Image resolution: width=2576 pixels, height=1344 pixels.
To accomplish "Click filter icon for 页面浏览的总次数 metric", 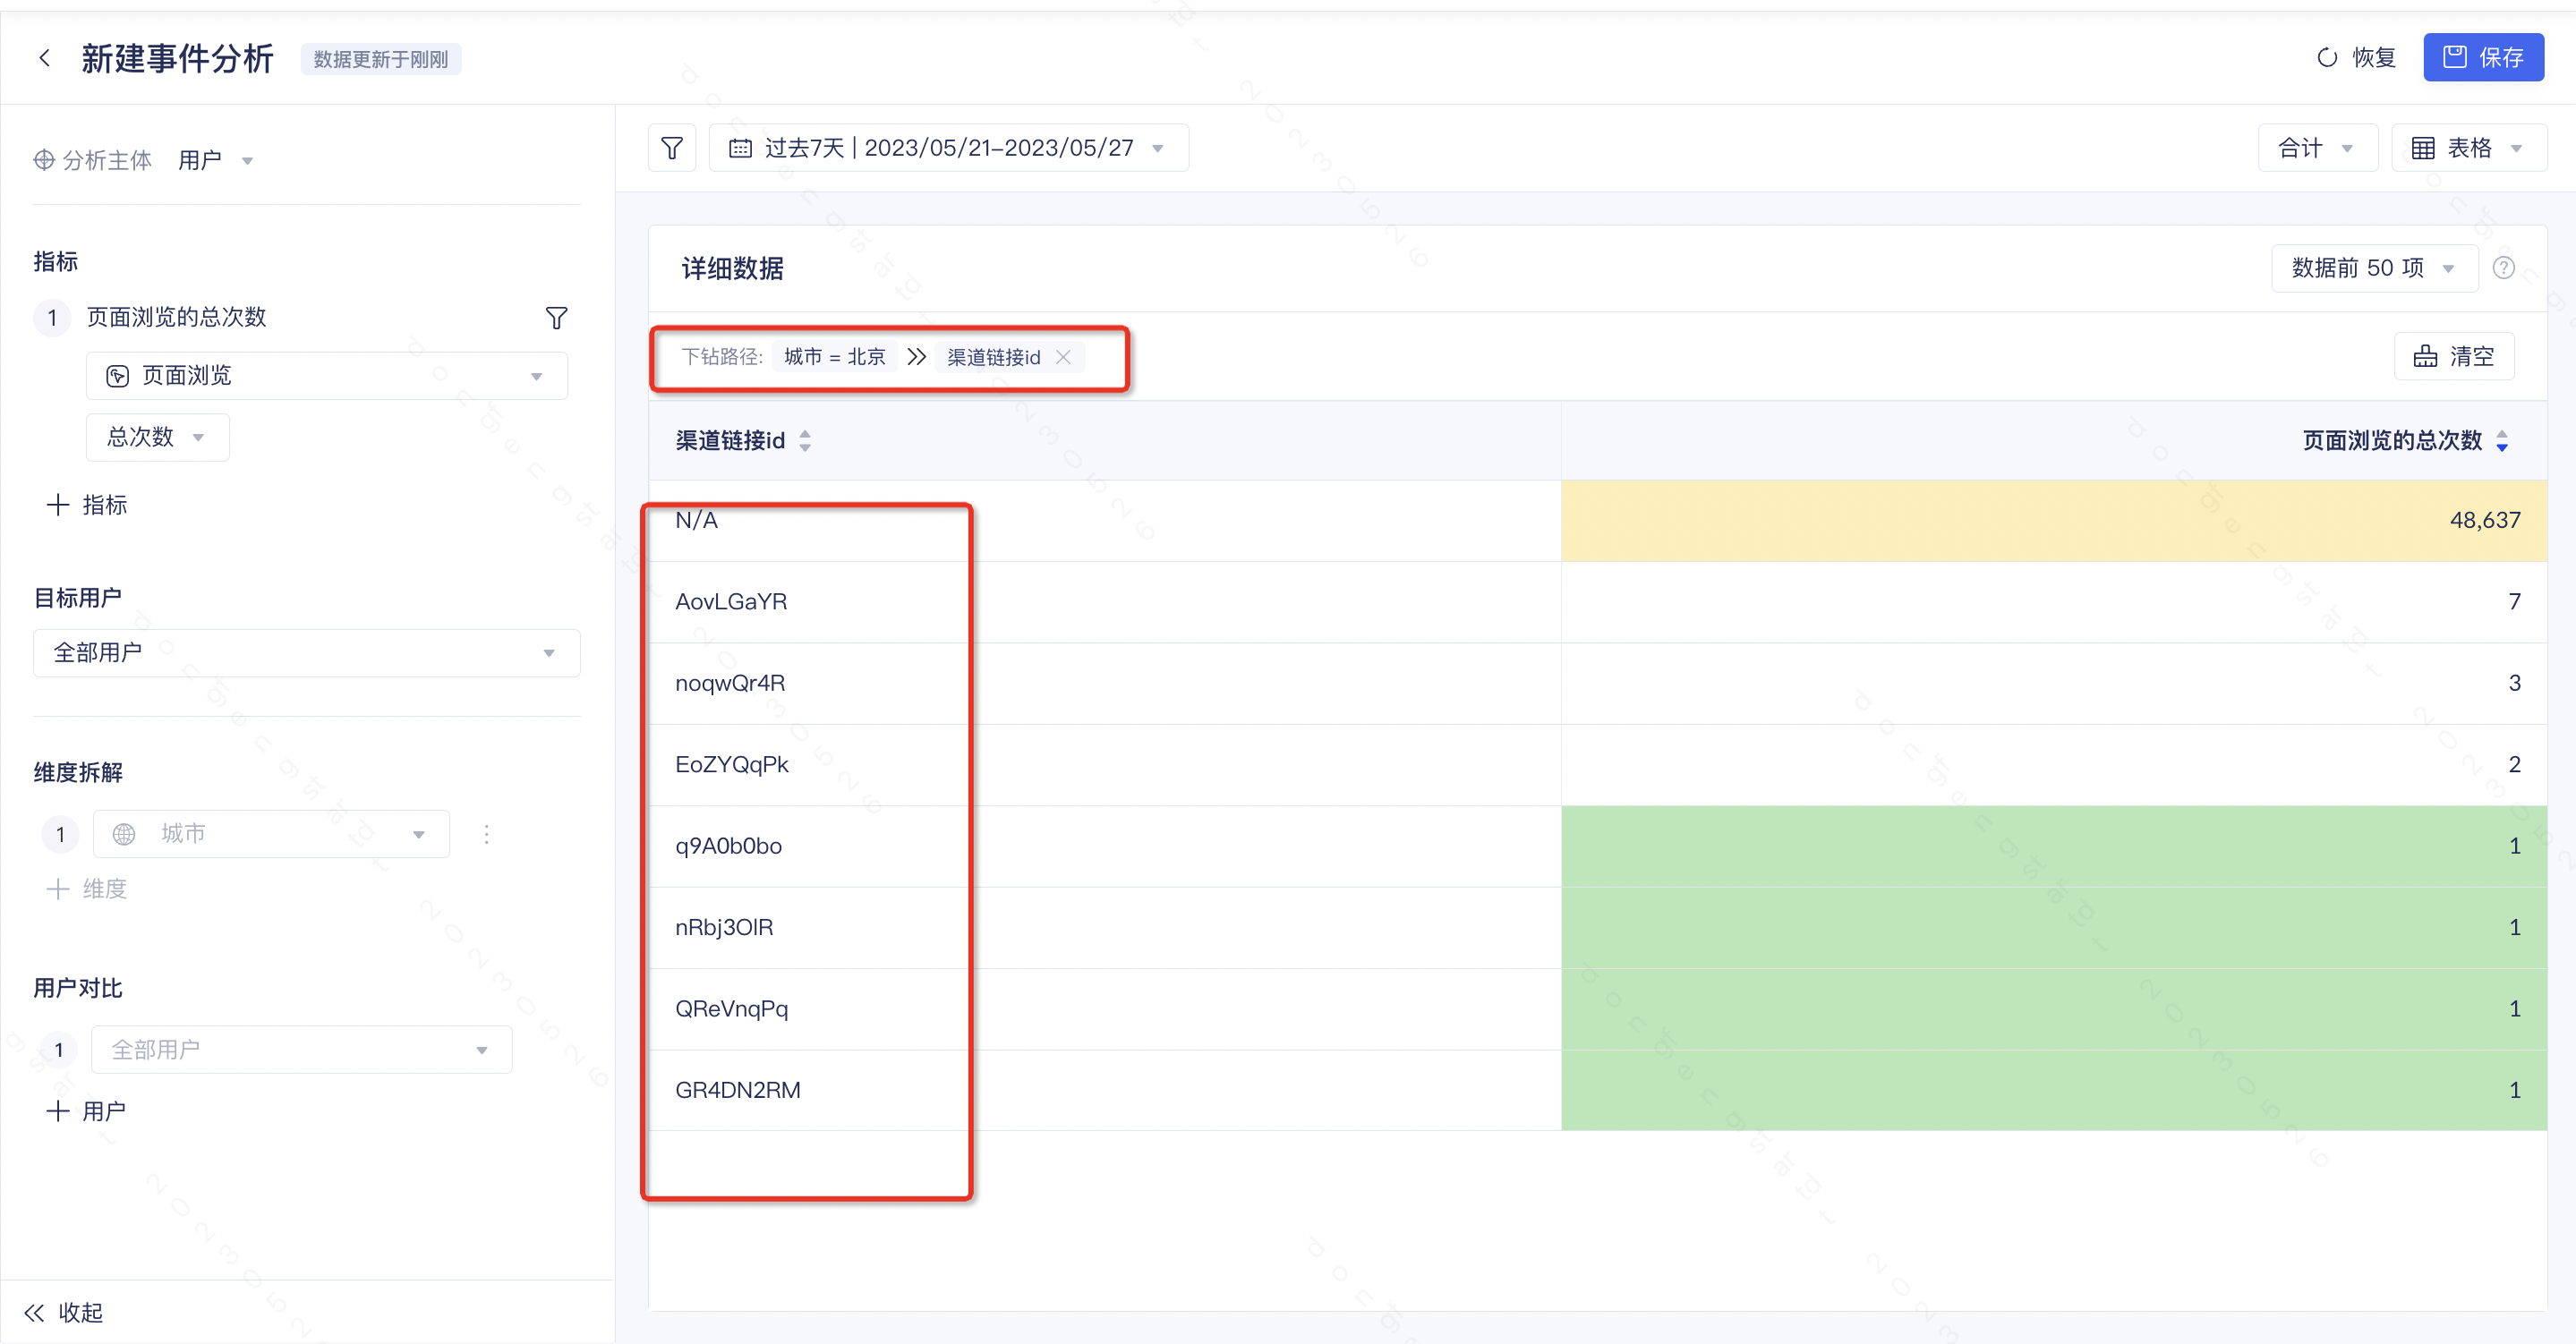I will 557,318.
